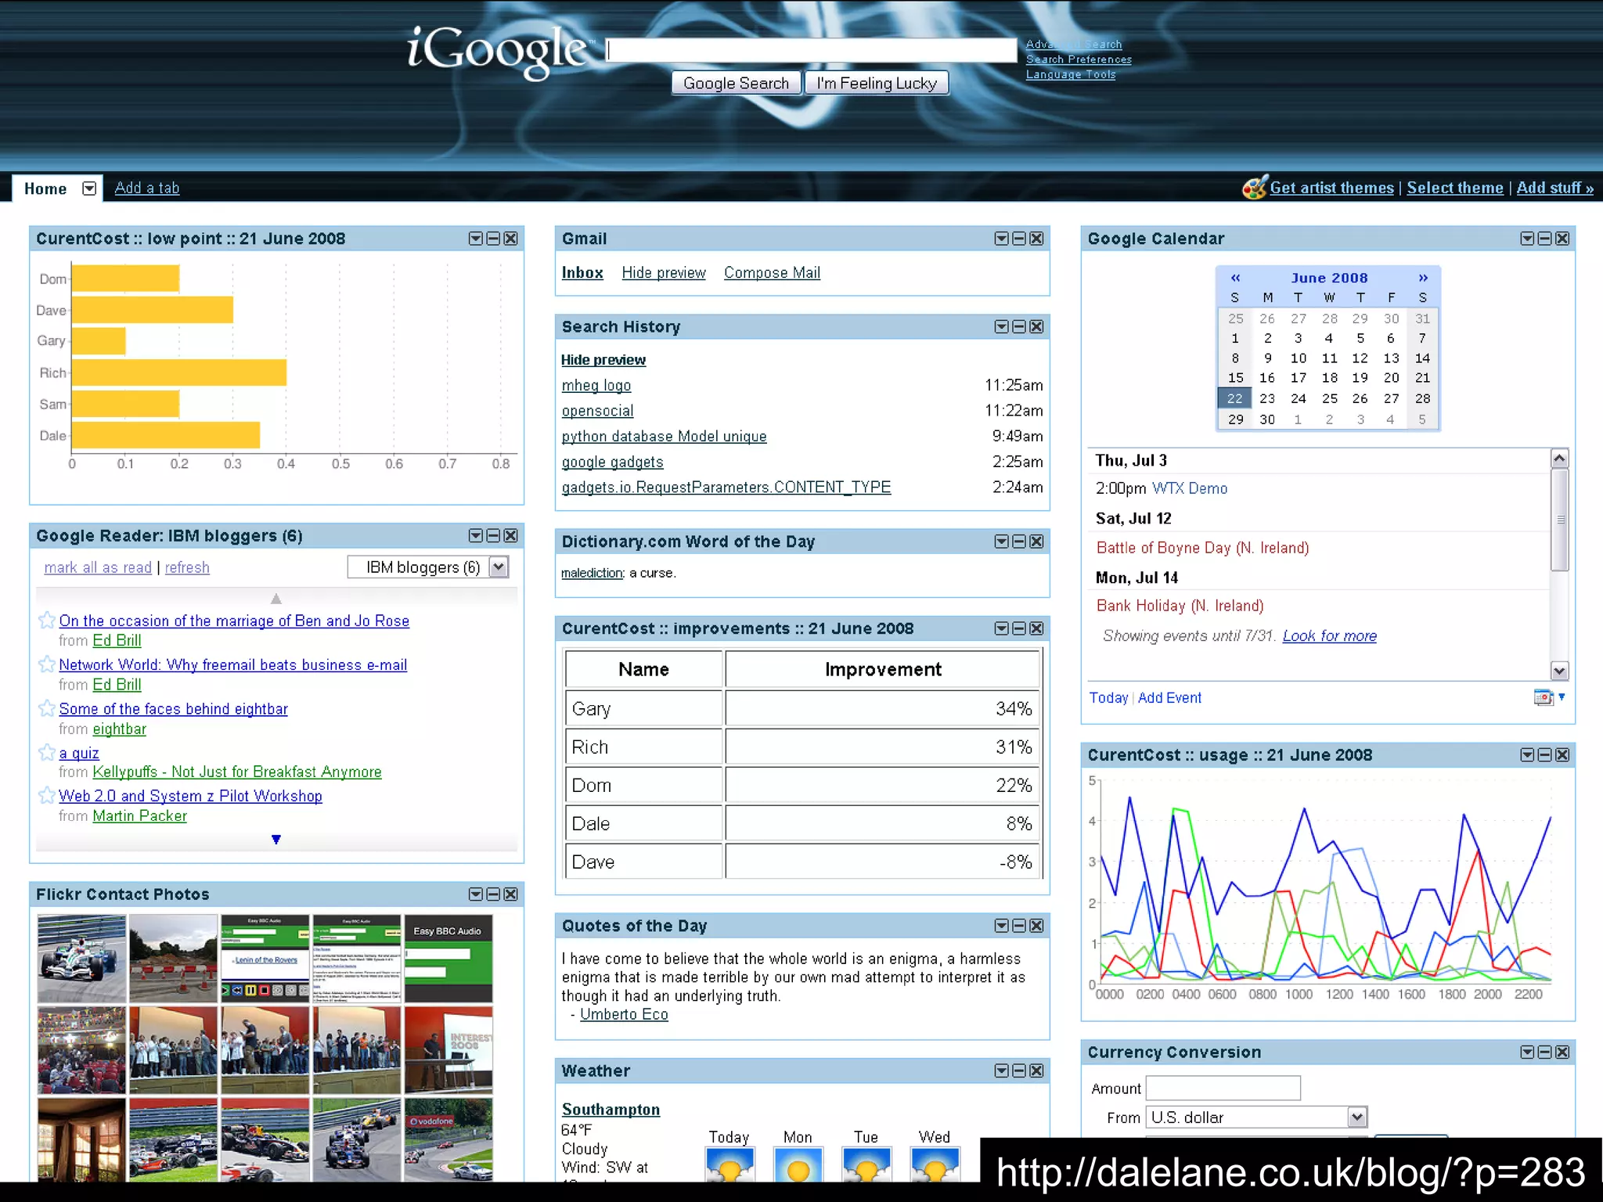This screenshot has height=1202, width=1603.
Task: Select the Home tab
Action: pyautogui.click(x=45, y=189)
